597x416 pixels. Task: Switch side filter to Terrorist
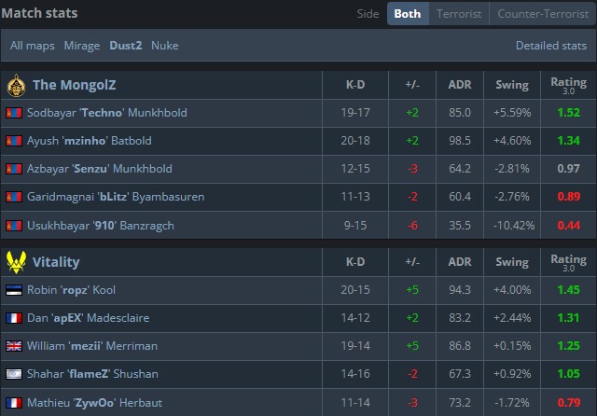459,14
